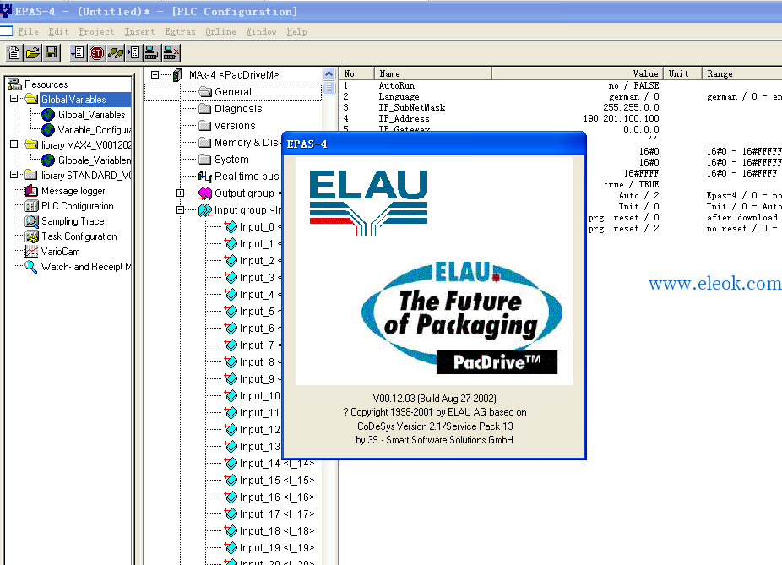
Task: Click the Unit column header
Action: pos(682,73)
